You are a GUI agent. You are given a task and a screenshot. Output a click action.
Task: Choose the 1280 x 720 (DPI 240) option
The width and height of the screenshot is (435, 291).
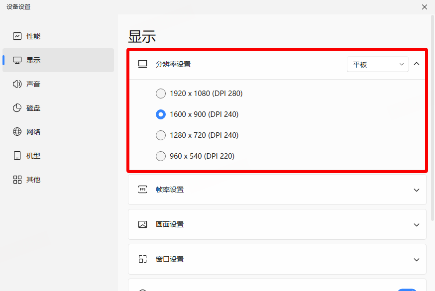click(x=161, y=135)
